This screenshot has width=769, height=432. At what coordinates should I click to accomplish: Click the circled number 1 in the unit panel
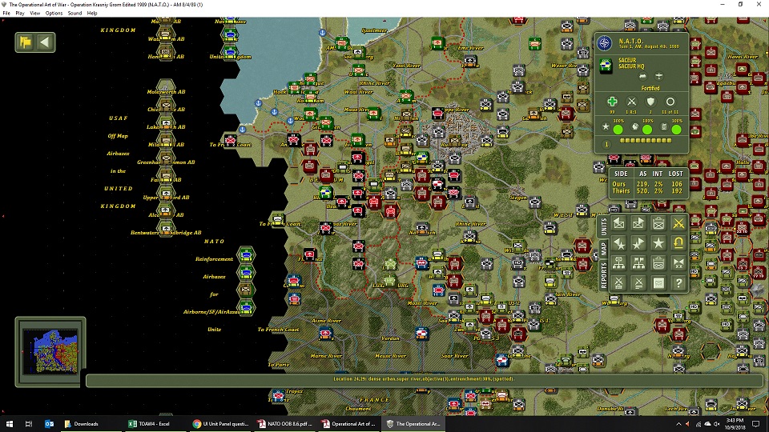[x=606, y=145]
